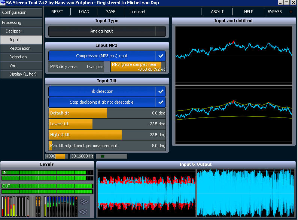Image resolution: width=298 pixels, height=220 pixels.
Task: Open the ABOUT dialog
Action: point(217,12)
